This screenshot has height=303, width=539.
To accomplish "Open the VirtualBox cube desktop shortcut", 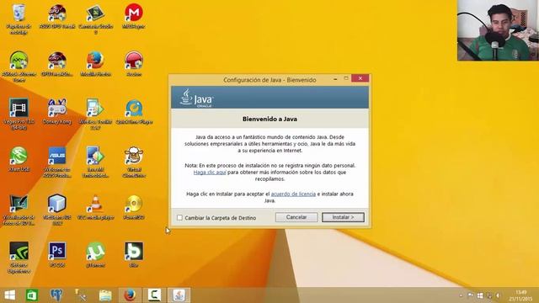I will tap(57, 210).
